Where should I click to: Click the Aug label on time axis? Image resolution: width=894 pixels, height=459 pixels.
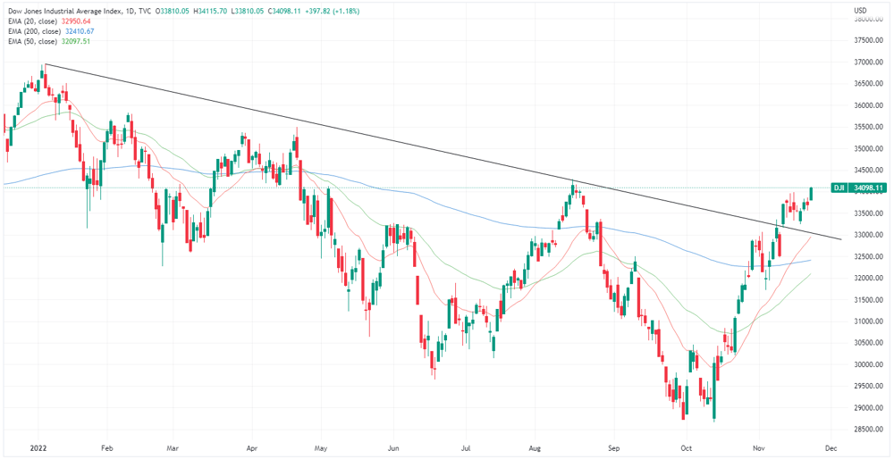(535, 449)
